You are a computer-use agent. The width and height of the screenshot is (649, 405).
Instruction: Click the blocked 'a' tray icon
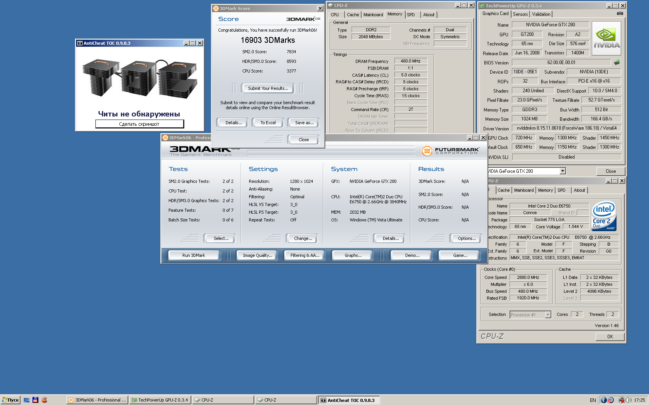tap(611, 400)
